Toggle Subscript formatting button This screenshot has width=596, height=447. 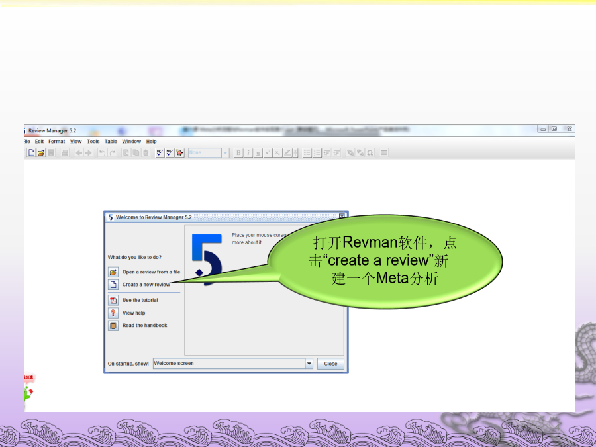click(x=278, y=153)
